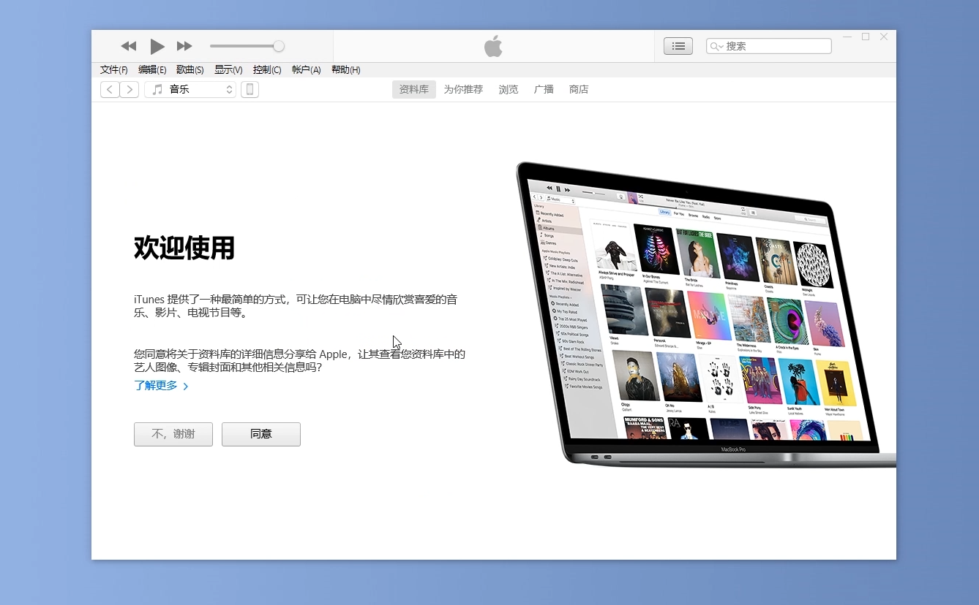Image resolution: width=979 pixels, height=605 pixels.
Task: Switch to the 为你推荐 tab
Action: (463, 90)
